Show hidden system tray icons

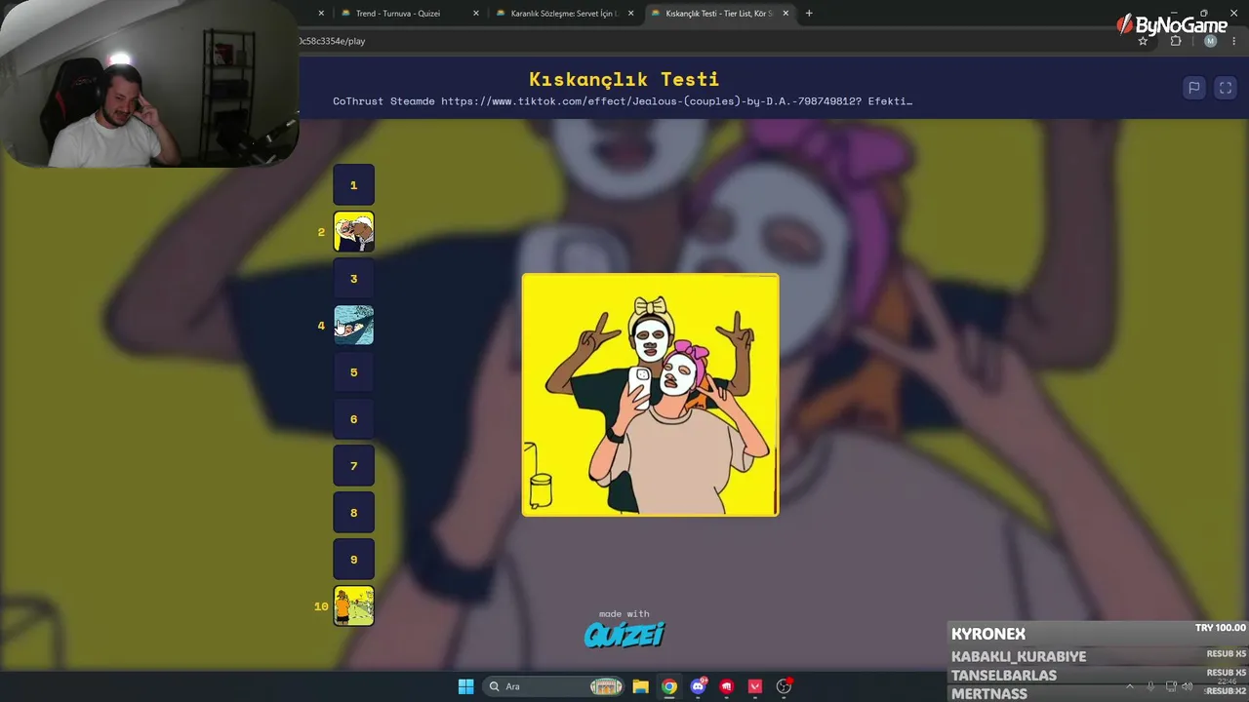1130,686
